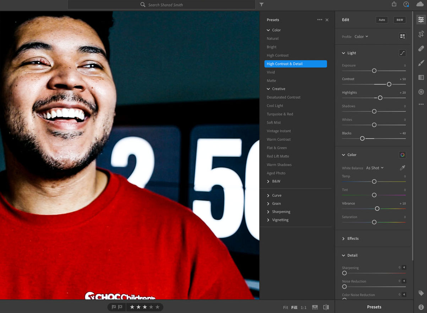Screen dimensions: 427x313
Task: Open the Presets panel three-dot menu
Action: point(320,20)
